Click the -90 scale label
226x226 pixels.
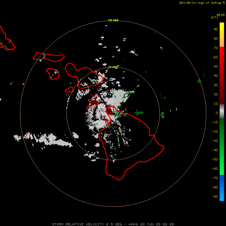215,197
